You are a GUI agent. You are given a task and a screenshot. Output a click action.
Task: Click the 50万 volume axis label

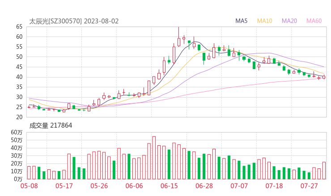click(17, 140)
